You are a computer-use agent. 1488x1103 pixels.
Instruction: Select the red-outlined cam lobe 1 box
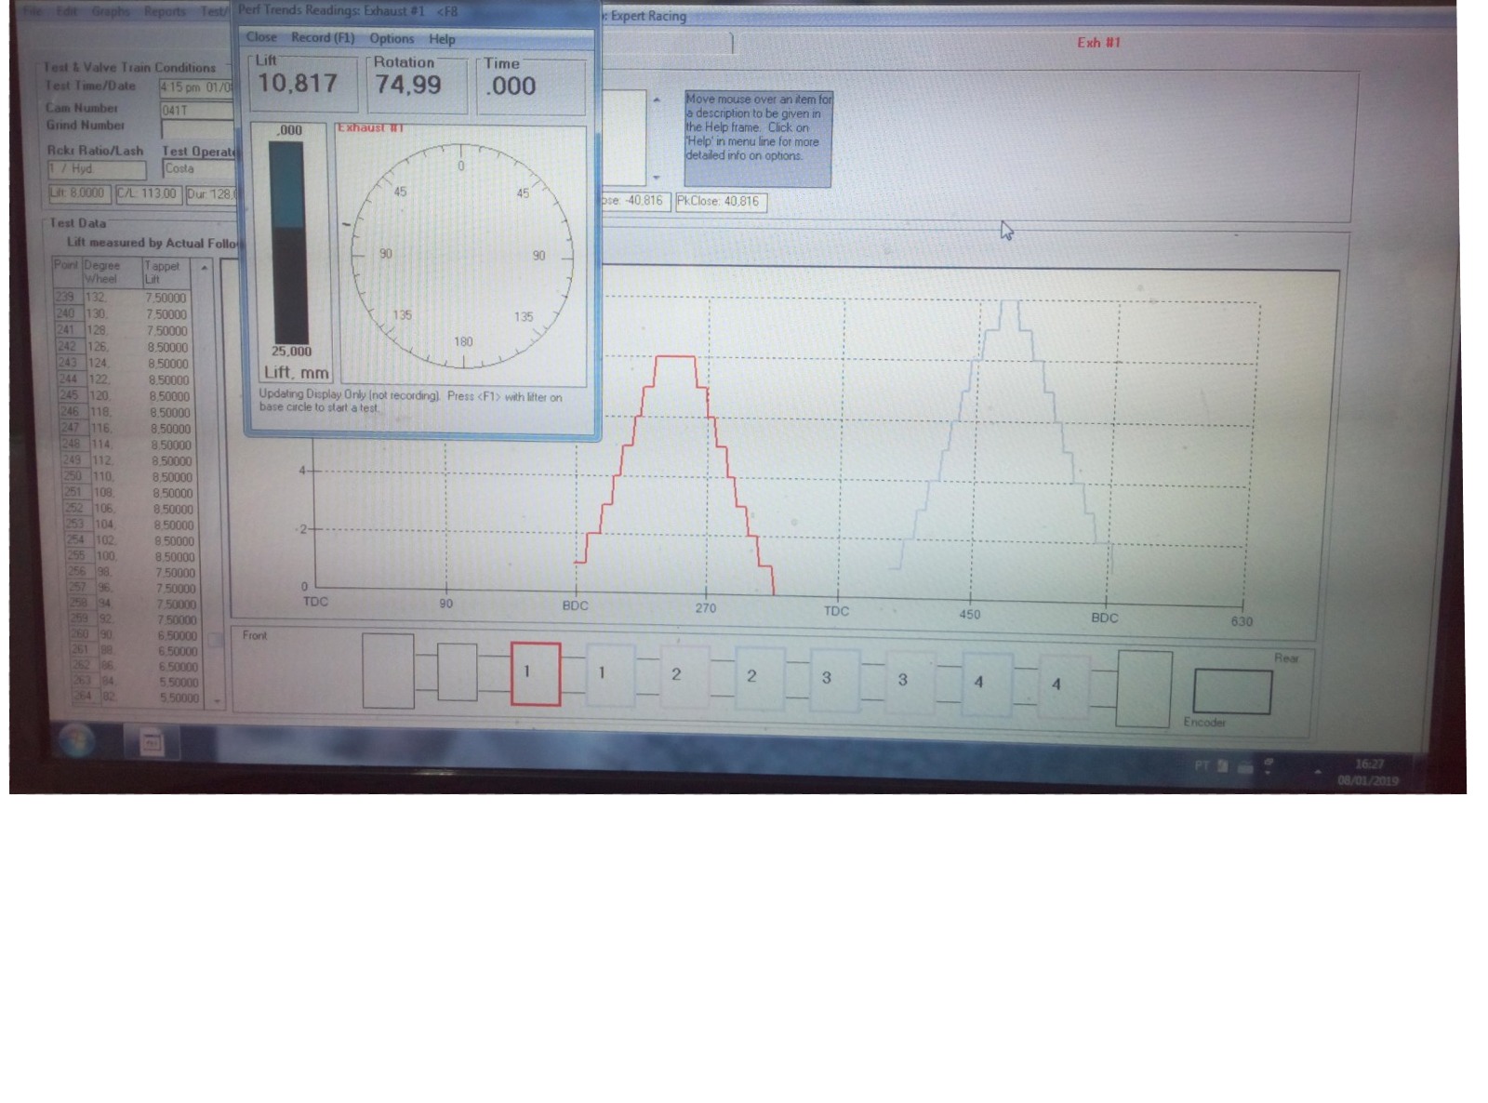tap(536, 673)
